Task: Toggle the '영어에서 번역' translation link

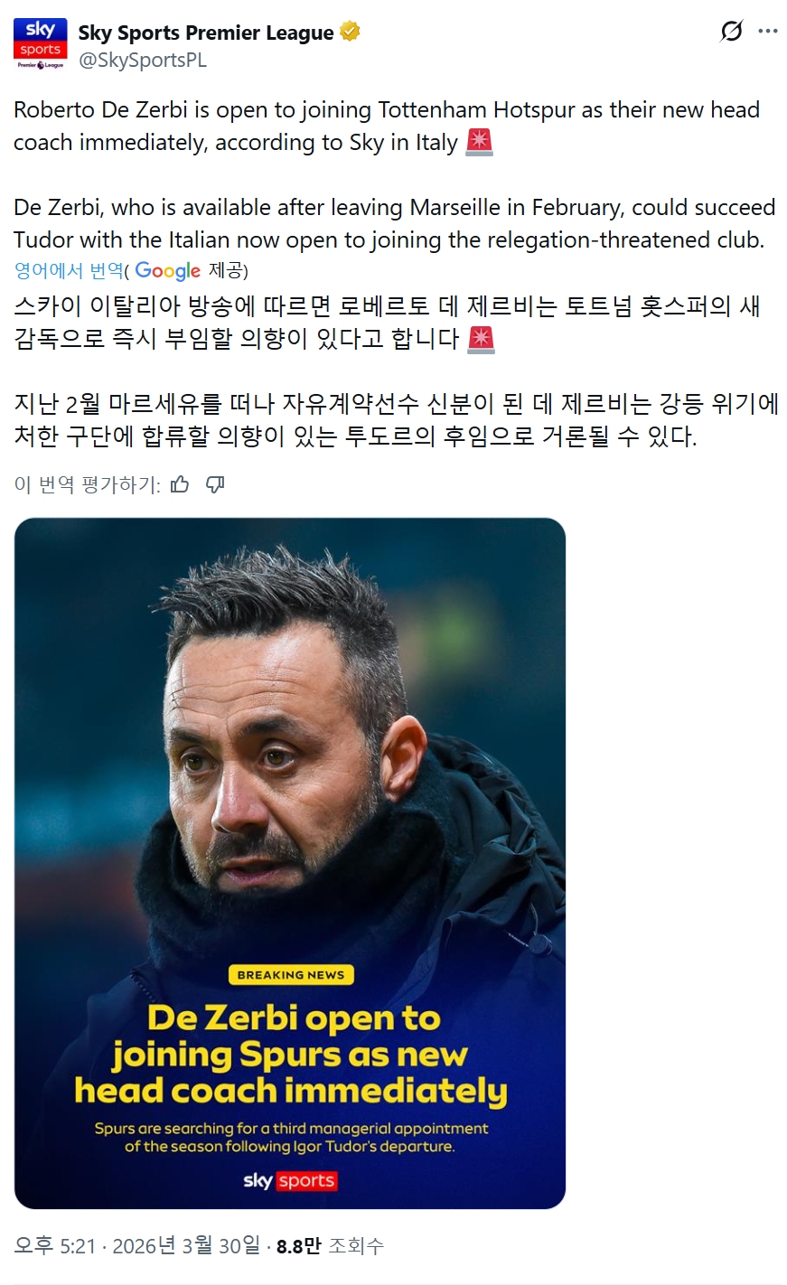Action: [69, 271]
